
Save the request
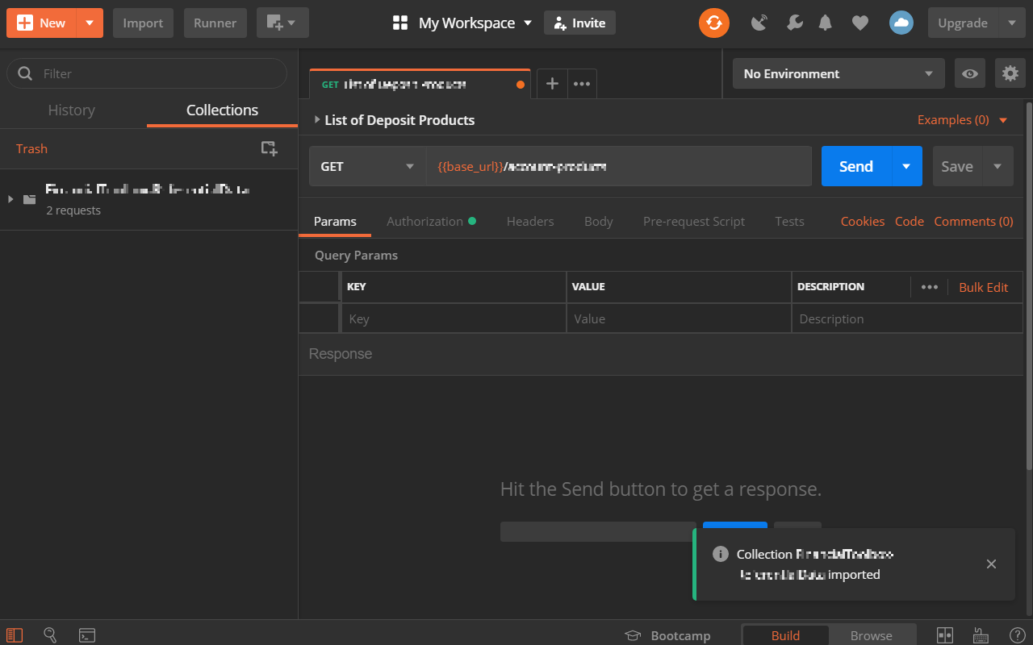tap(957, 166)
